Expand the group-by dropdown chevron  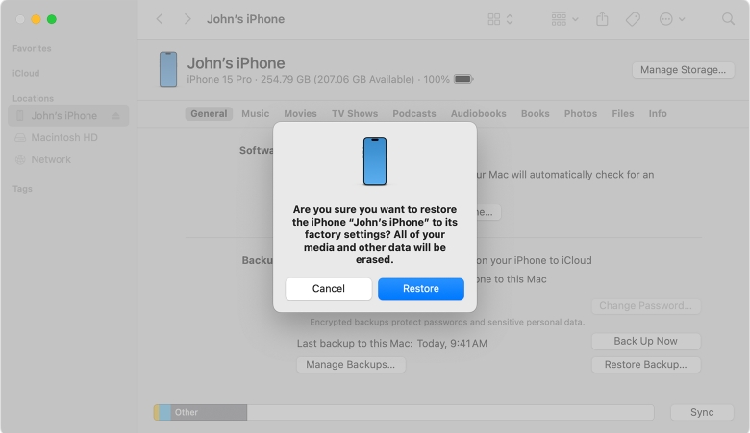[x=575, y=19]
